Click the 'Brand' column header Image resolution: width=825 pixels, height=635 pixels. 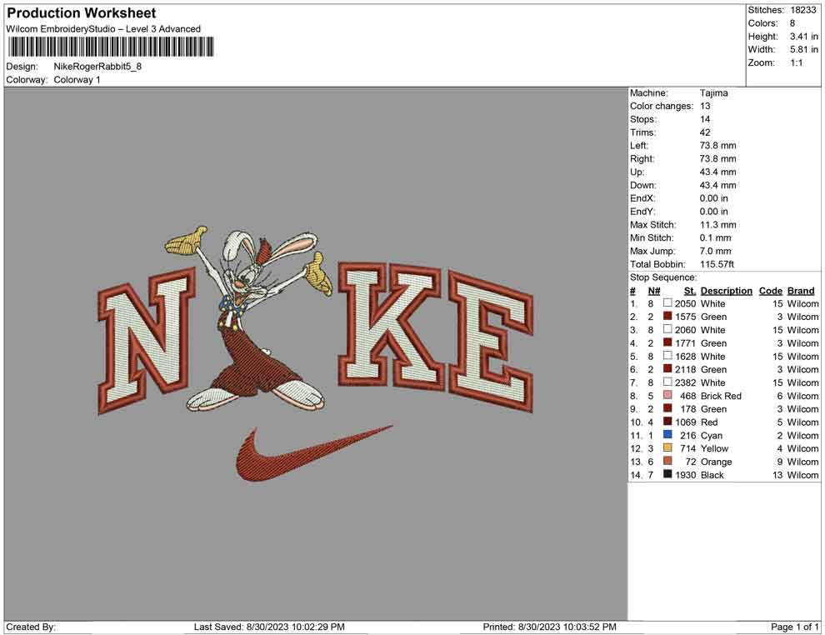[x=801, y=290]
